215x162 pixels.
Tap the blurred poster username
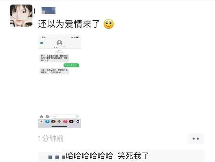48,10
